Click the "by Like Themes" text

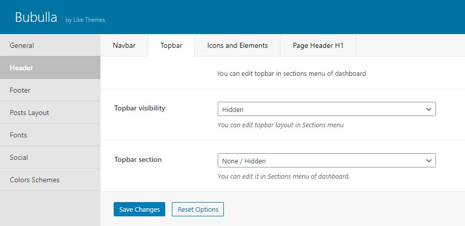click(86, 20)
